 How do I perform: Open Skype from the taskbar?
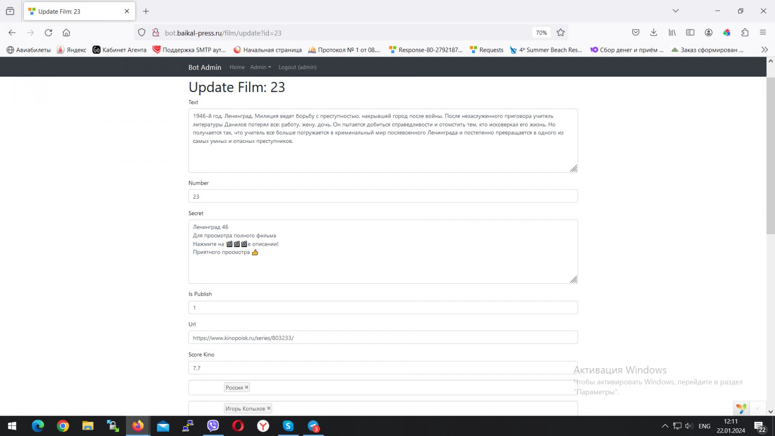click(x=288, y=426)
